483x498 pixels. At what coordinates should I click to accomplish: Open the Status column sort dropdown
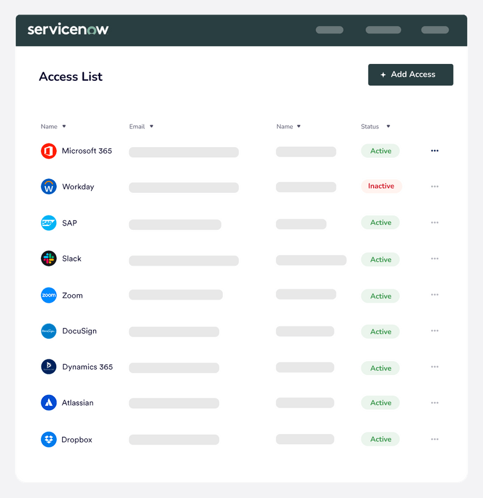point(387,127)
